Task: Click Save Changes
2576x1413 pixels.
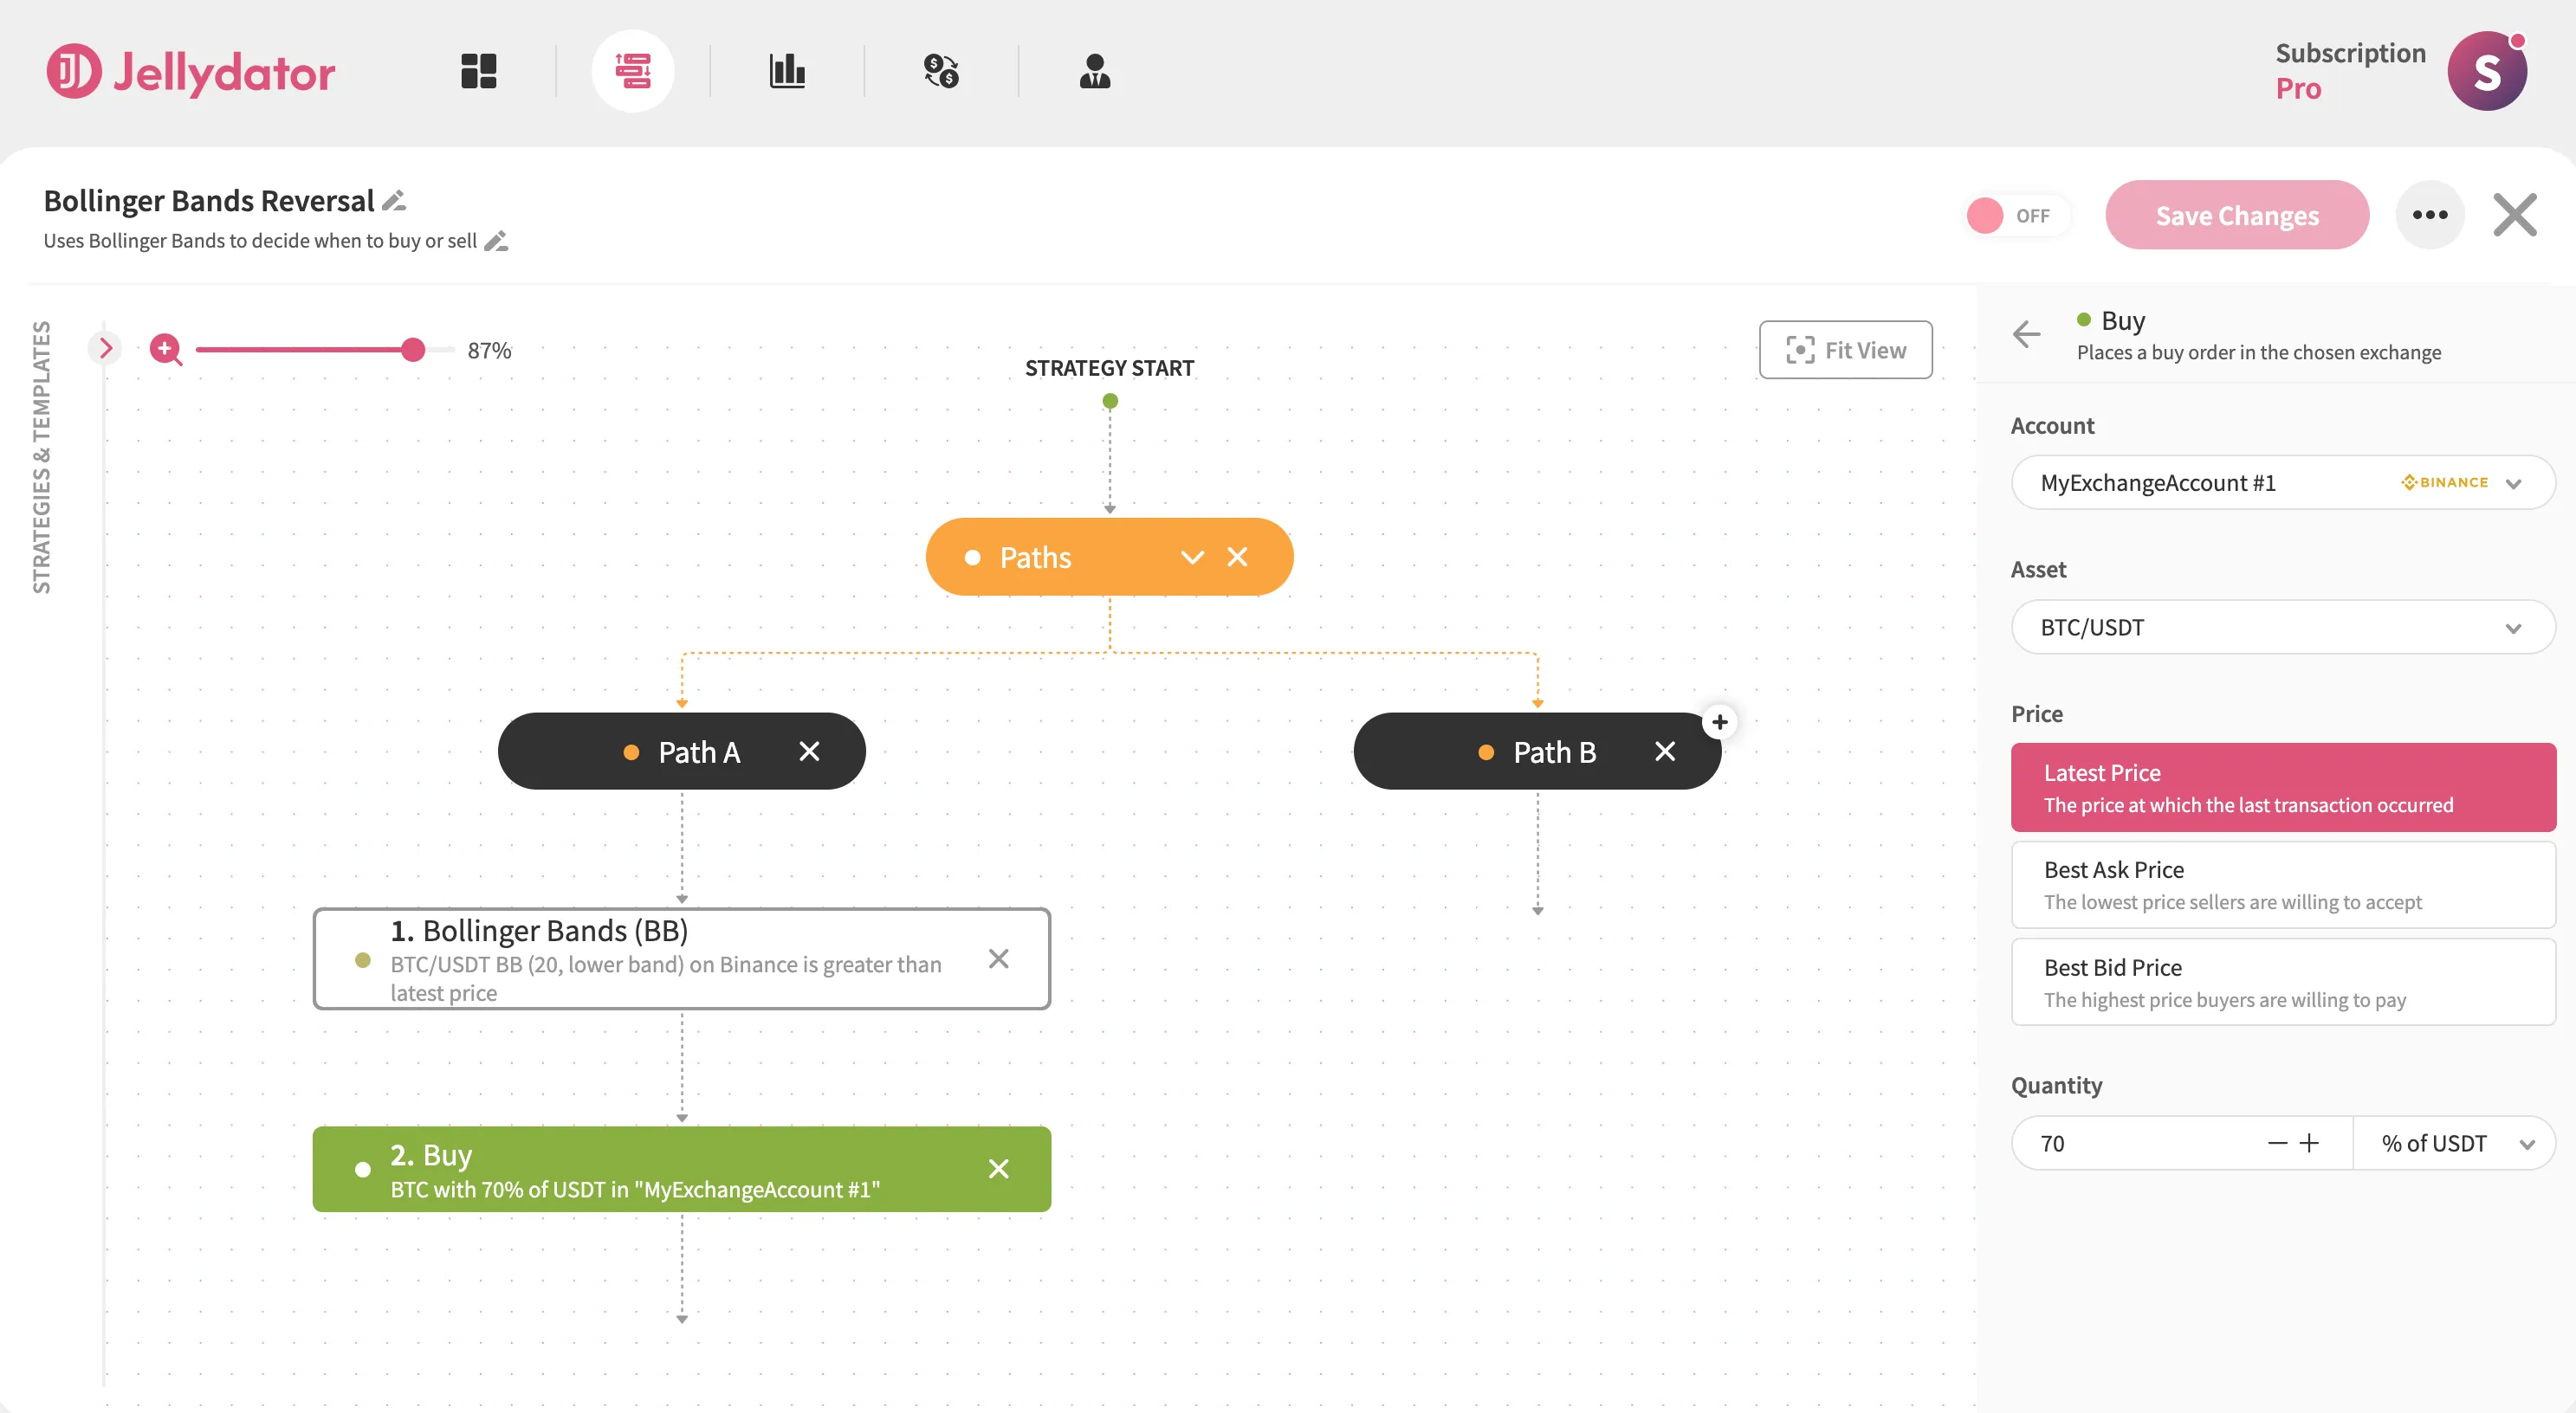Action: [x=2237, y=215]
